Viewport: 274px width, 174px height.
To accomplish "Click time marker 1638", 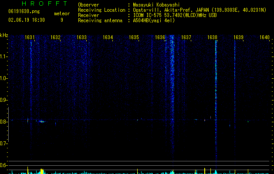I will pos(212,37).
